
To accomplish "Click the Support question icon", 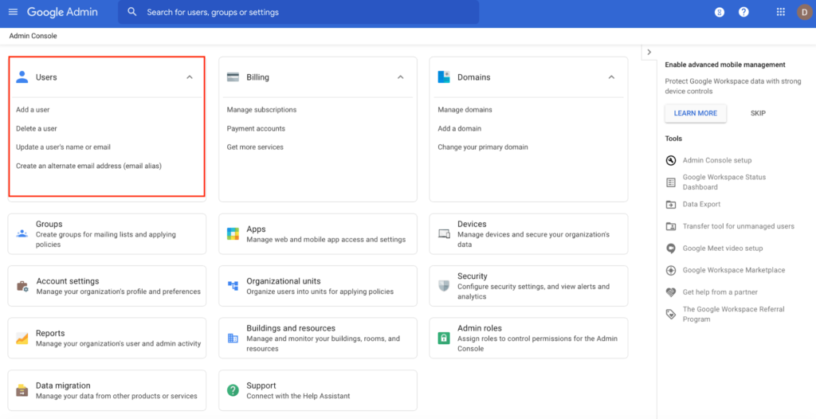I will tap(233, 390).
